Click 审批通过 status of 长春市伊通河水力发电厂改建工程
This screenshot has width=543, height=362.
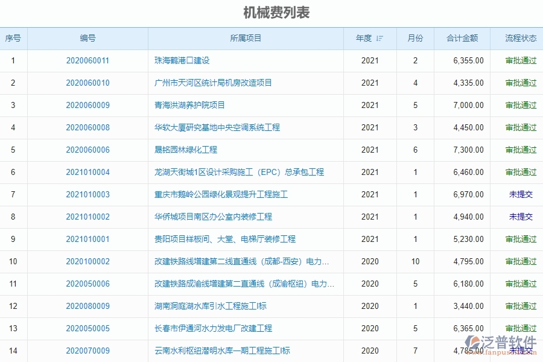[521, 328]
